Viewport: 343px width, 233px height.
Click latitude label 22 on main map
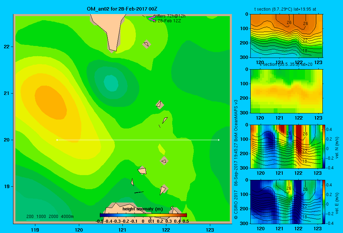pos(7,47)
